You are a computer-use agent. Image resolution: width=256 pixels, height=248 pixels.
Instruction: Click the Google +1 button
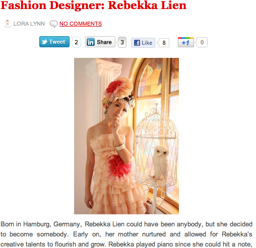click(186, 42)
